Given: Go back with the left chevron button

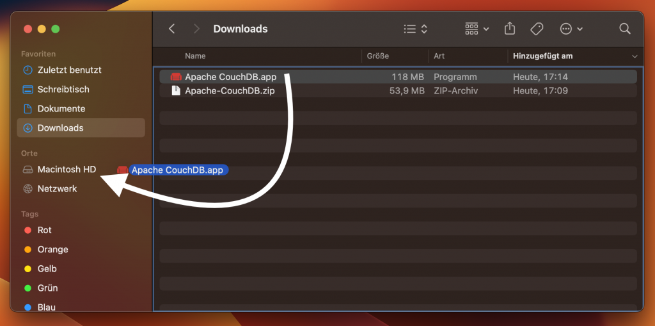Looking at the screenshot, I should (171, 29).
